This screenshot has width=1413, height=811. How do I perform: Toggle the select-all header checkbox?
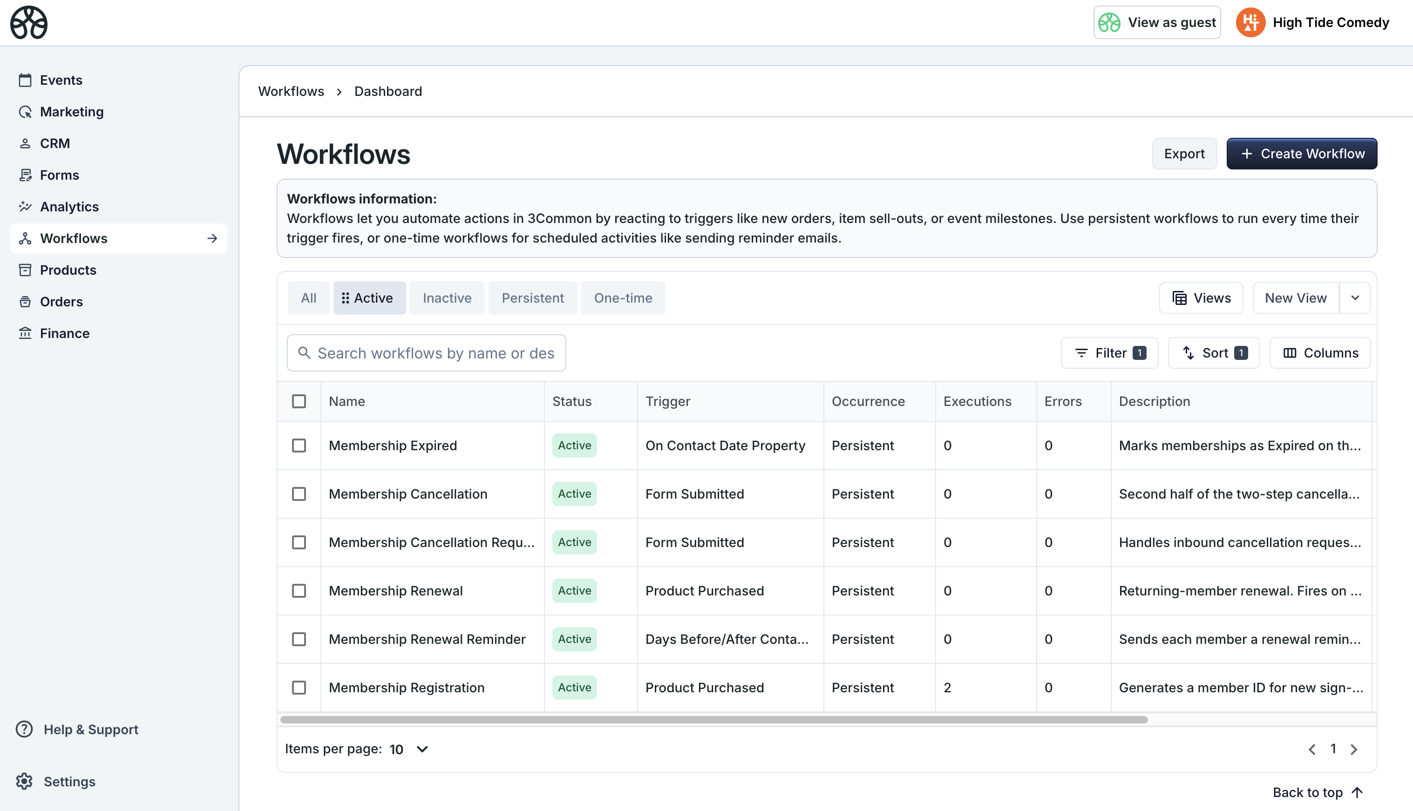pos(299,401)
